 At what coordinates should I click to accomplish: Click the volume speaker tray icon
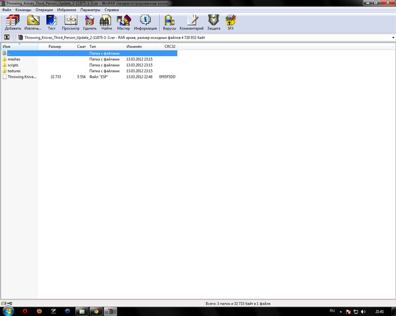[364, 311]
